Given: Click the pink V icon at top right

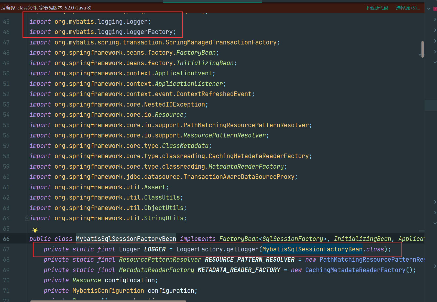Looking at the screenshot, I should coord(435,8).
